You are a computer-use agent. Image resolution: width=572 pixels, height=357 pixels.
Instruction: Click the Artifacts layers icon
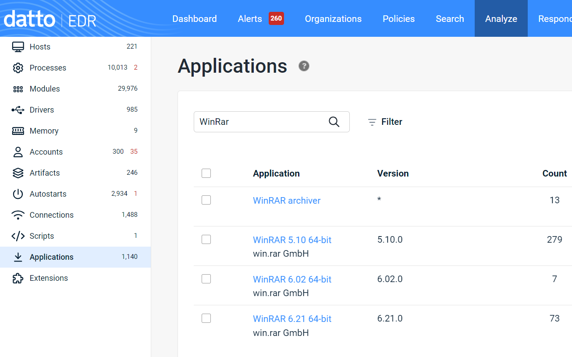pos(18,173)
